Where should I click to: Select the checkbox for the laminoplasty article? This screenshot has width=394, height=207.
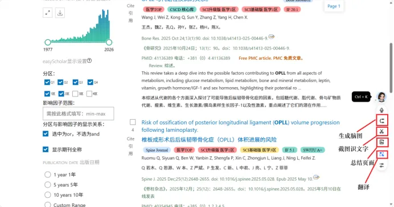point(133,122)
